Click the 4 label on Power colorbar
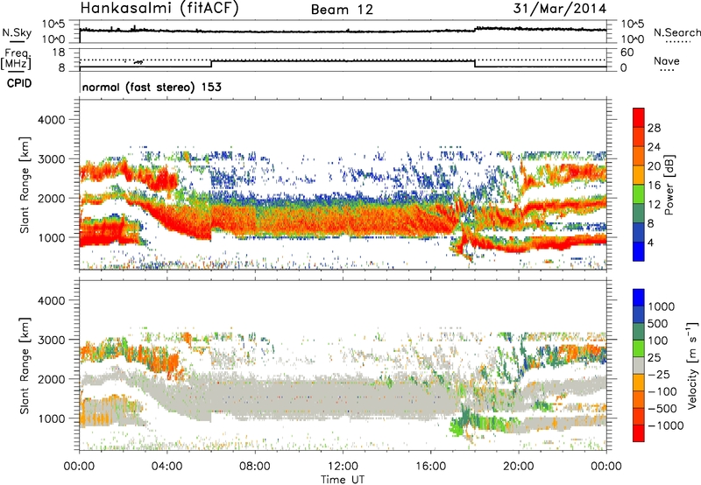Viewport: 701px width, 485px height. coord(650,242)
